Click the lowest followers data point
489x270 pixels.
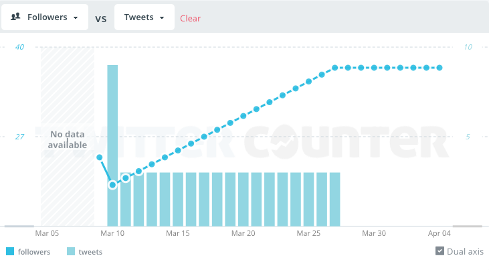tap(112, 184)
